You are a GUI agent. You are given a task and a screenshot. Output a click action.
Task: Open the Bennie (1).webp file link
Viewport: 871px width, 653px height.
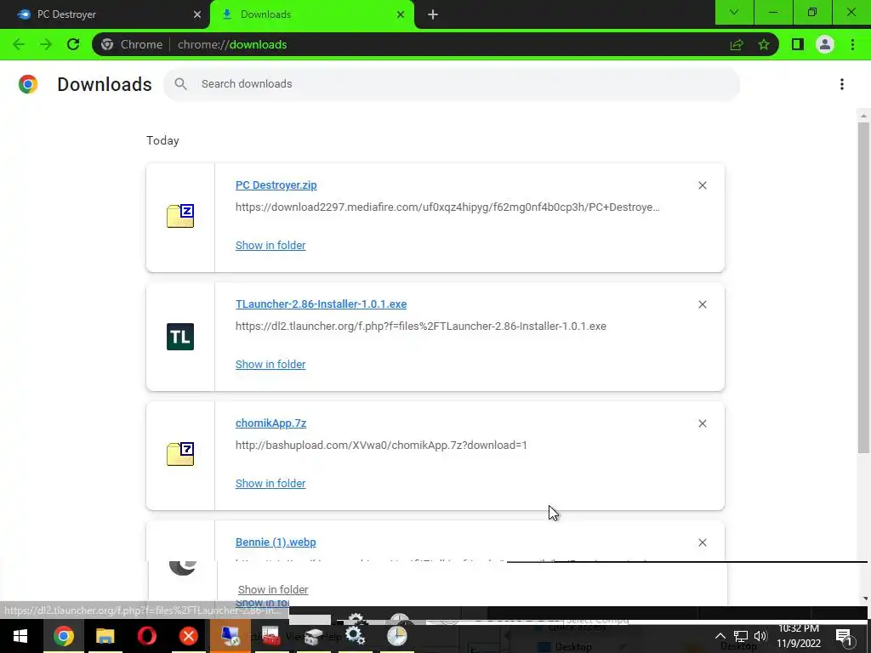[x=276, y=542]
